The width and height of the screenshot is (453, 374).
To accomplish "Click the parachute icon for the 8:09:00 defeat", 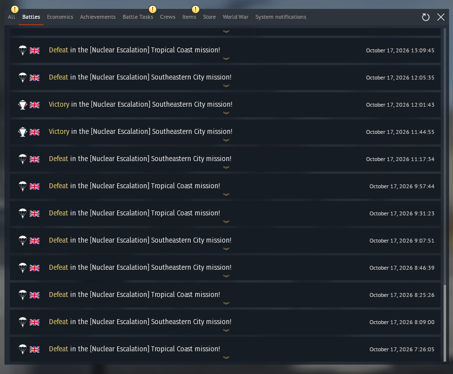I will click(x=23, y=322).
